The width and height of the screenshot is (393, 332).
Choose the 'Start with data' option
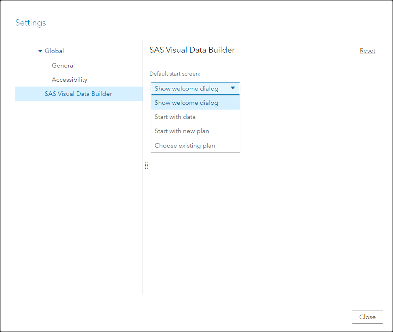tap(175, 117)
